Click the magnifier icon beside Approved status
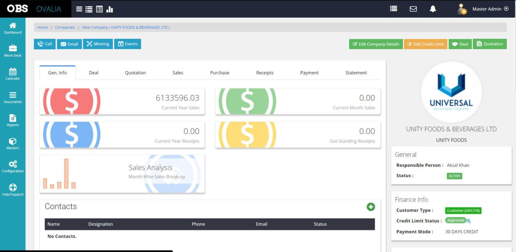Viewport: 516px width, 252px height. pyautogui.click(x=469, y=221)
